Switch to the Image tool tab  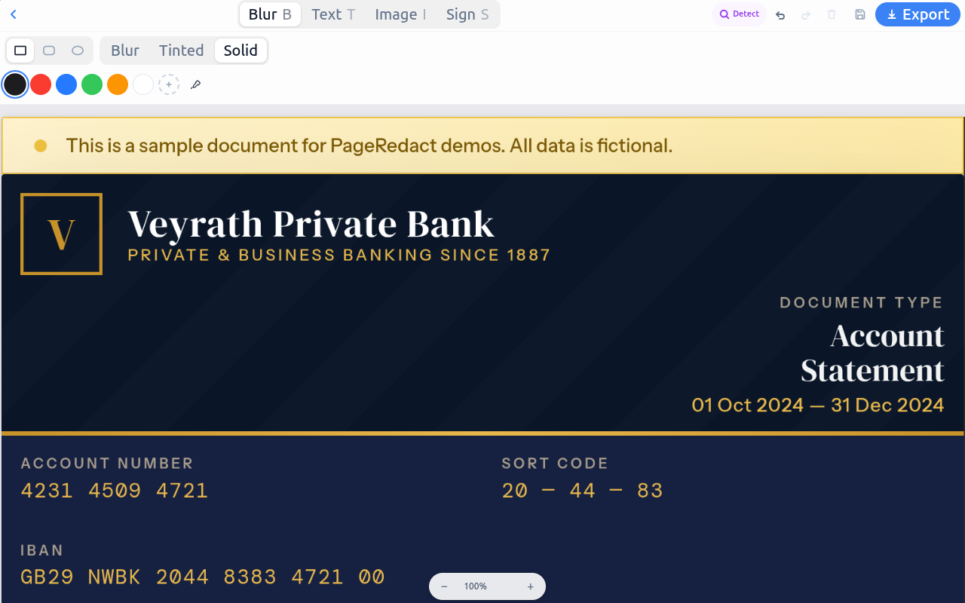(x=400, y=14)
